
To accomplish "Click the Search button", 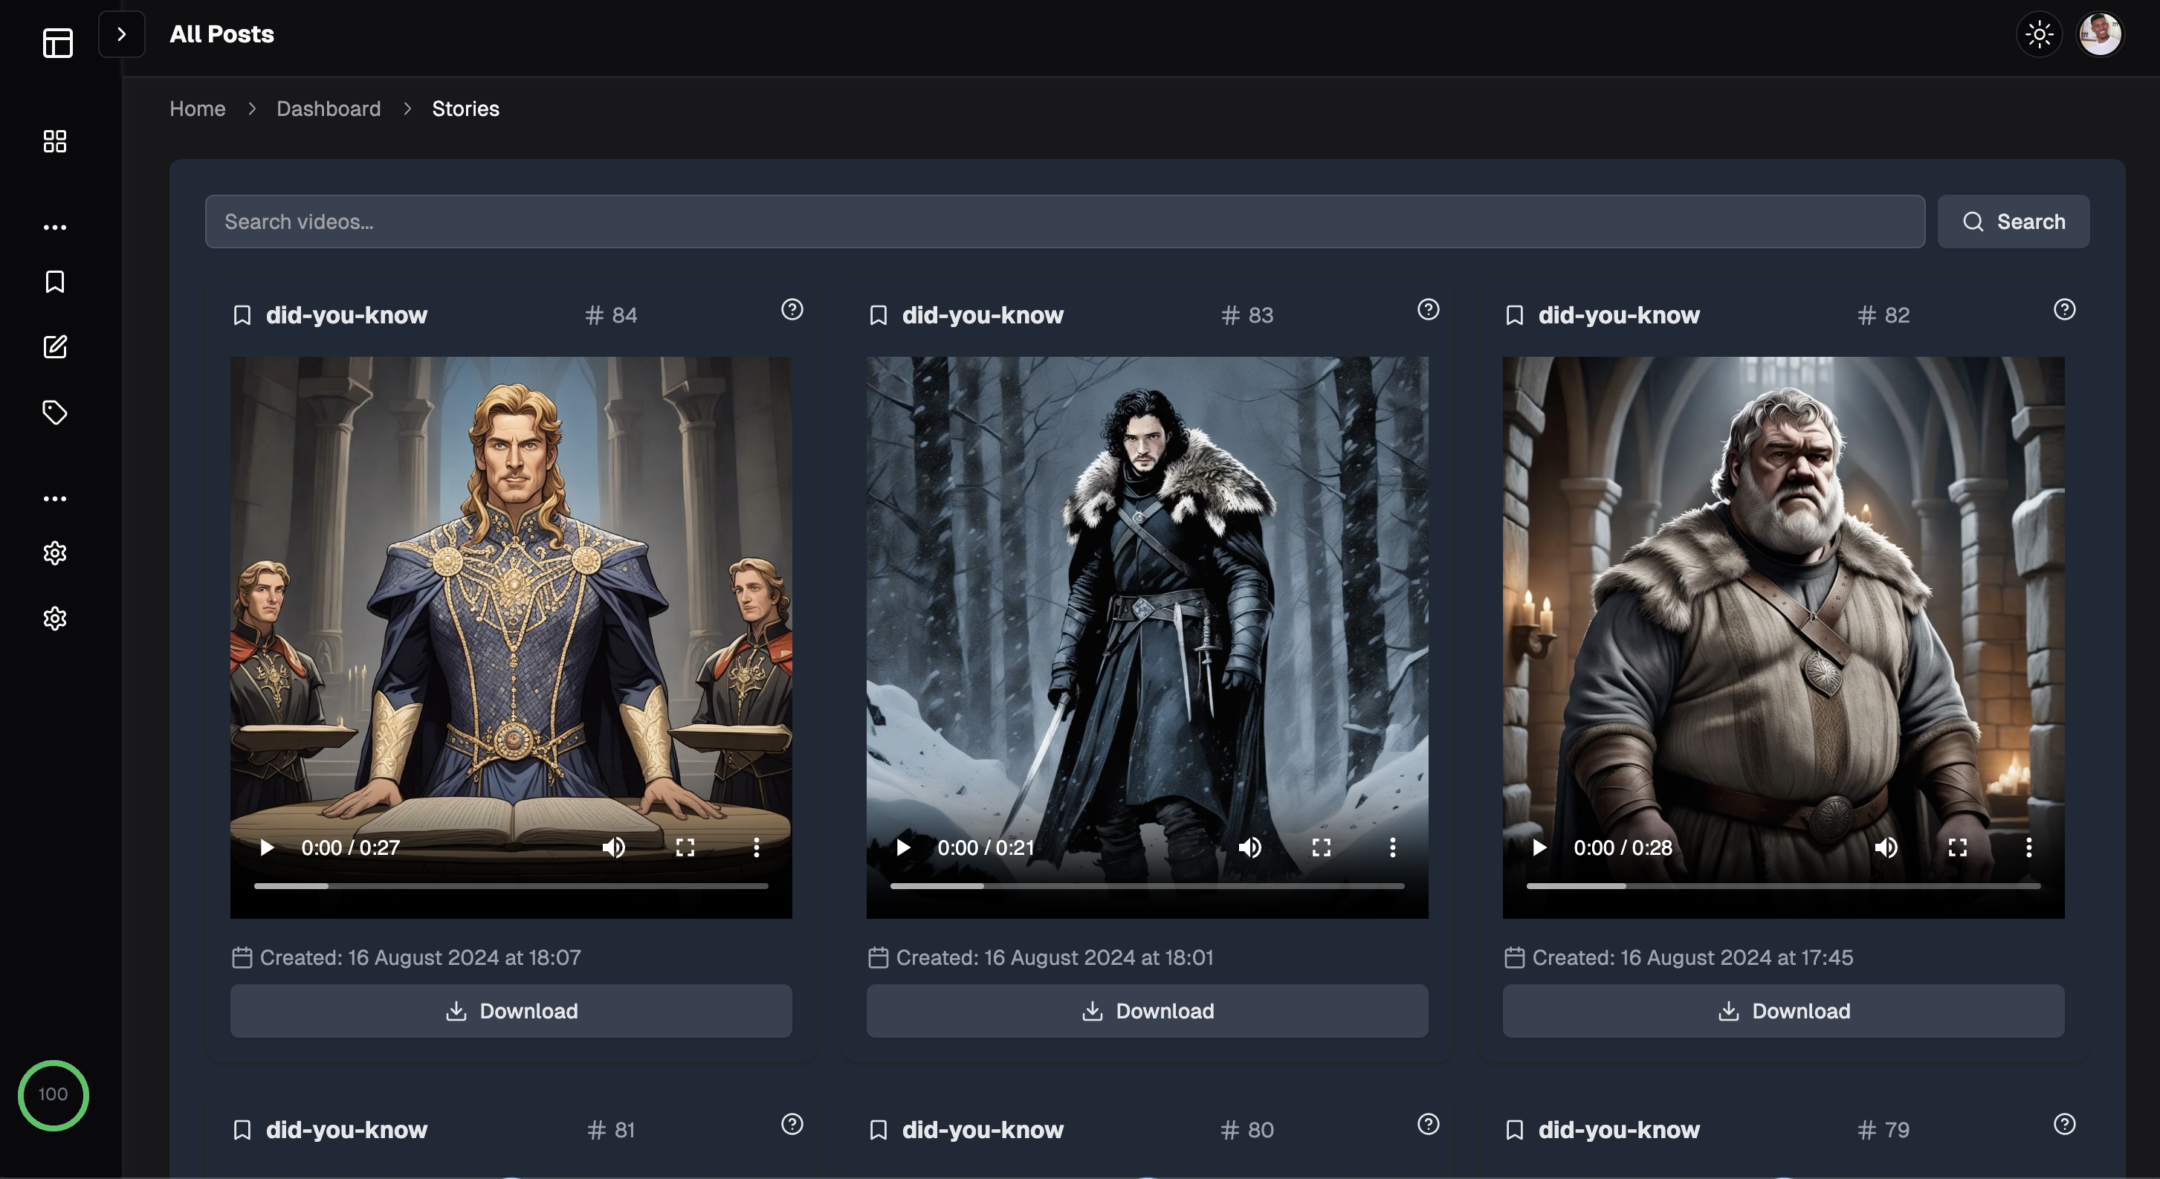I will click(2014, 222).
